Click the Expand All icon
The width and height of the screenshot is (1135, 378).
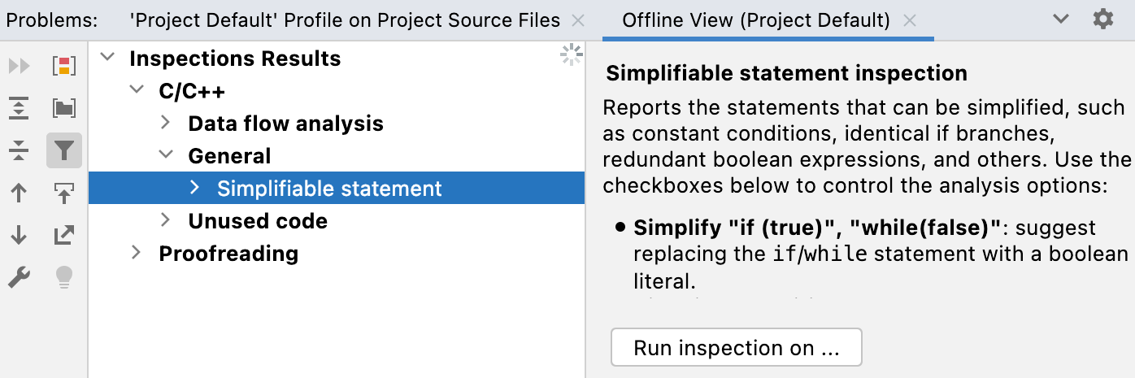click(x=19, y=108)
